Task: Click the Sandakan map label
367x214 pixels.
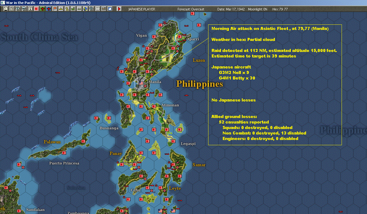Action: point(35,209)
